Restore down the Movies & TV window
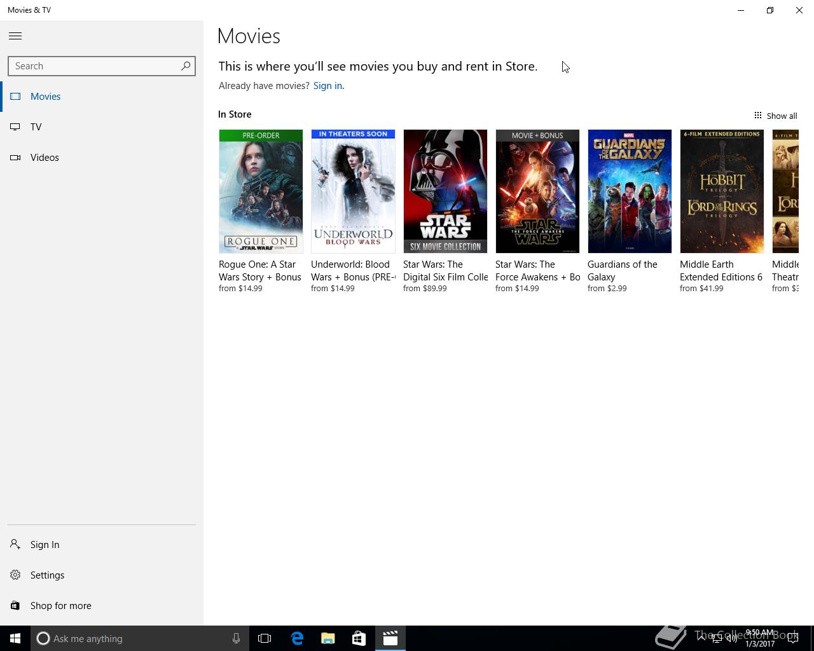 (x=770, y=10)
